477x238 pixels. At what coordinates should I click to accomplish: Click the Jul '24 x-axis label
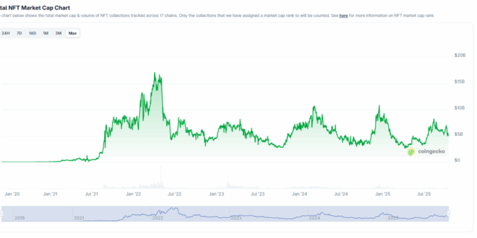[341, 194]
